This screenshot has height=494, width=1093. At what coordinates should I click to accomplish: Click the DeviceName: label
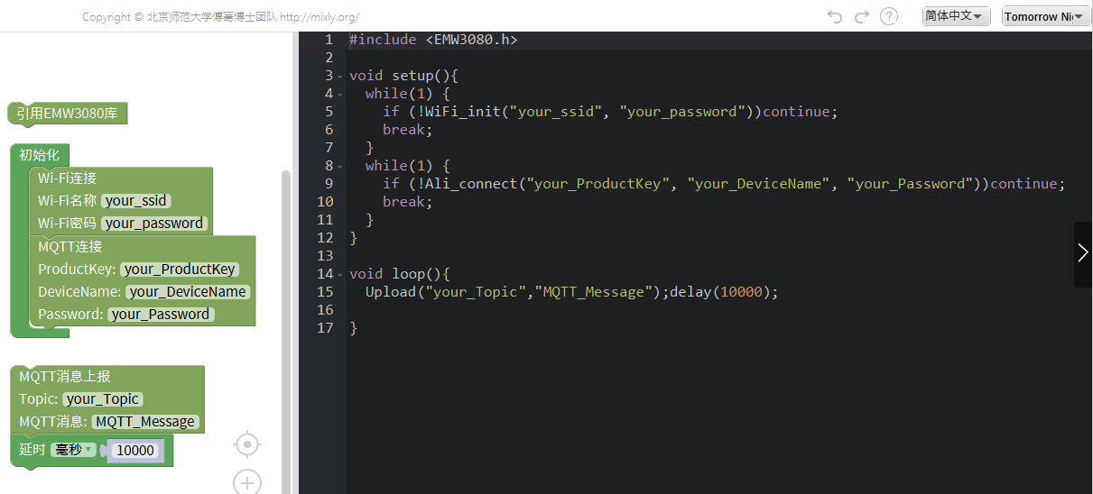[x=79, y=292]
